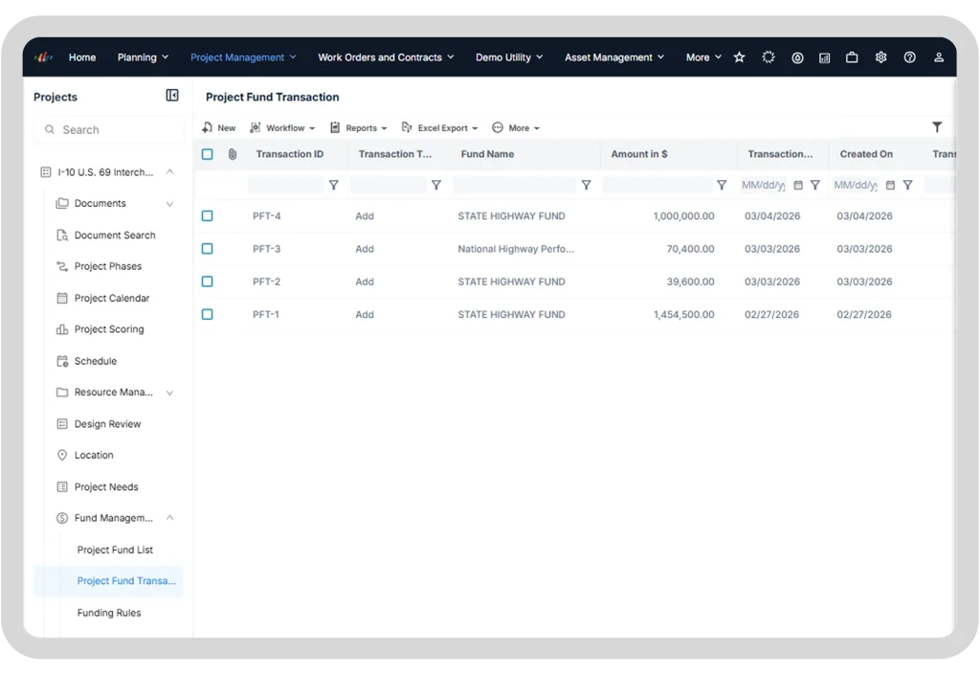Collapse the I-10 U.S. 69 Interchange project node
980x675 pixels.
click(x=170, y=172)
